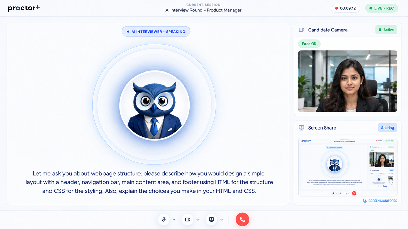Click the SCREEN MONITORED label
Screen dimensions: 408x229
[x=383, y=201]
